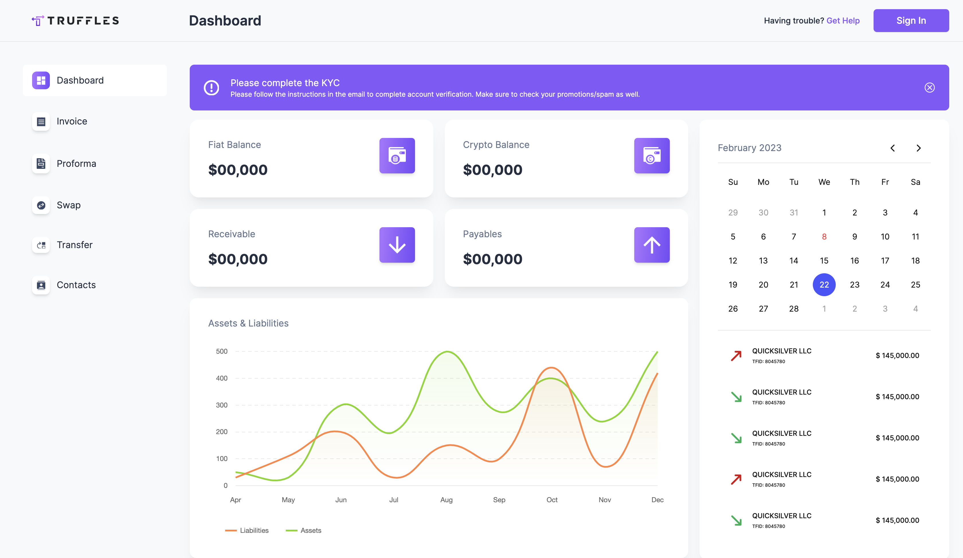The width and height of the screenshot is (963, 558).
Task: Click the Crypto Balance wallet icon
Action: click(651, 155)
